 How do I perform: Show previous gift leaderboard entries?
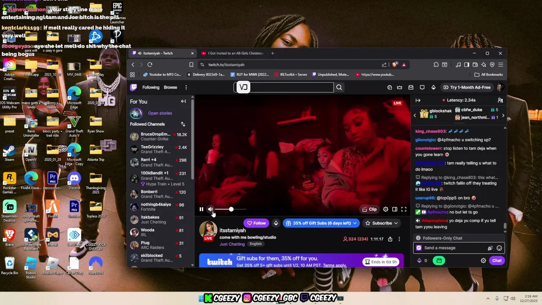point(415,115)
